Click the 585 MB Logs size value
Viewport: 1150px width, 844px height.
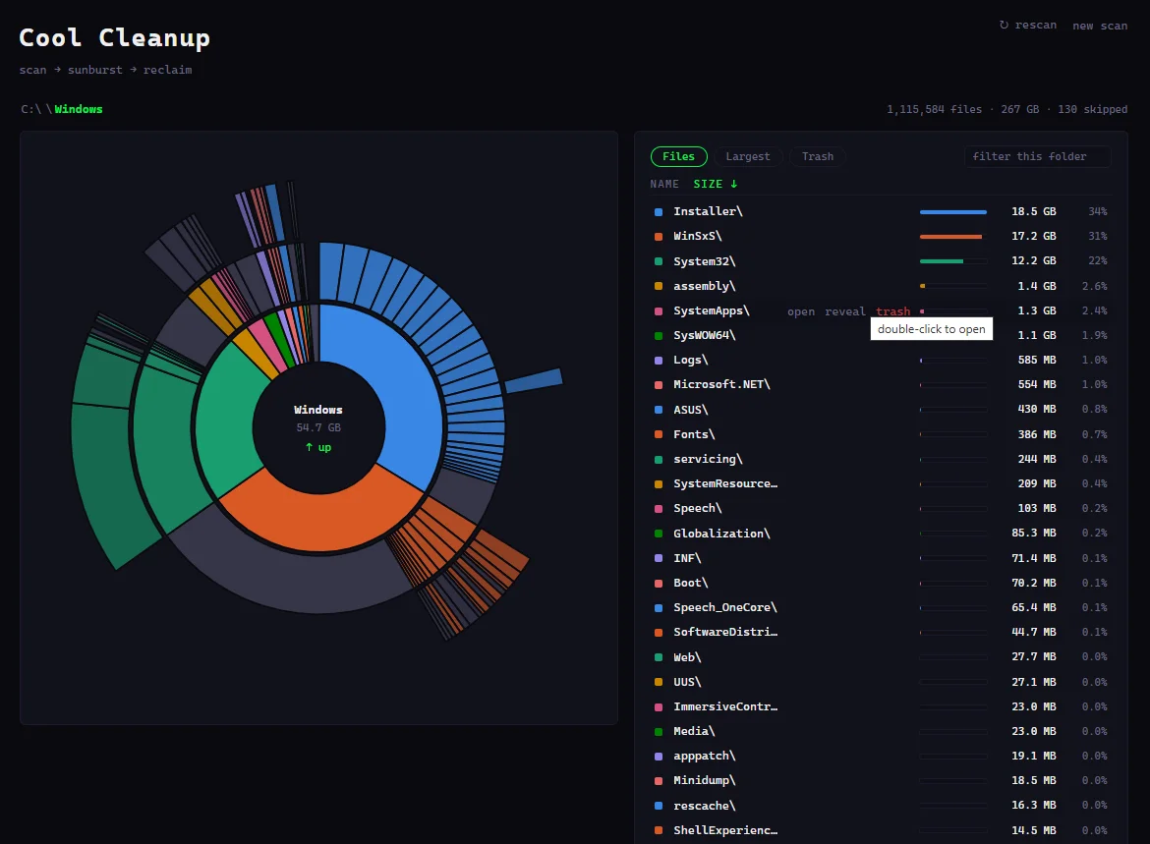(1036, 360)
